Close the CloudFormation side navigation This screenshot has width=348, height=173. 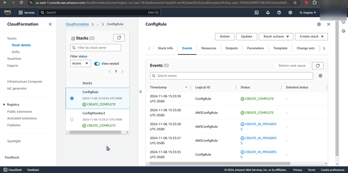pyautogui.click(x=50, y=24)
